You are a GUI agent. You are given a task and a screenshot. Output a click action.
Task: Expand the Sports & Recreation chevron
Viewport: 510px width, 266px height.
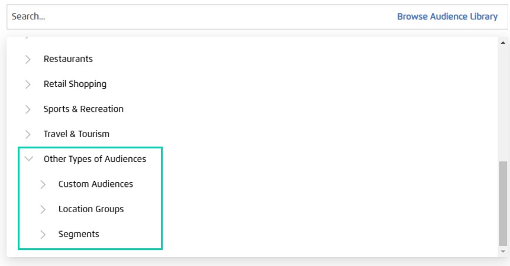click(28, 109)
